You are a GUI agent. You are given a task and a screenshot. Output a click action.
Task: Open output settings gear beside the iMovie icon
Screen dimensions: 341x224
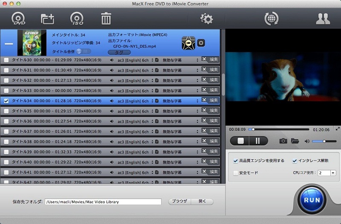[x=201, y=43]
